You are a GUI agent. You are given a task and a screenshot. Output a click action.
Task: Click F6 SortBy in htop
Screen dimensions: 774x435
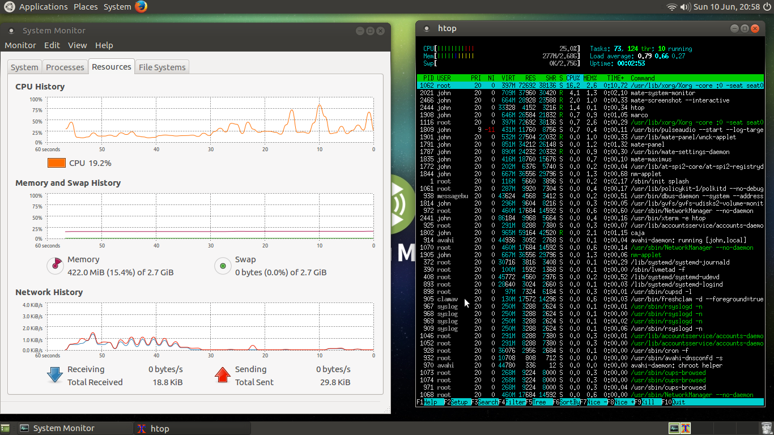(x=566, y=402)
